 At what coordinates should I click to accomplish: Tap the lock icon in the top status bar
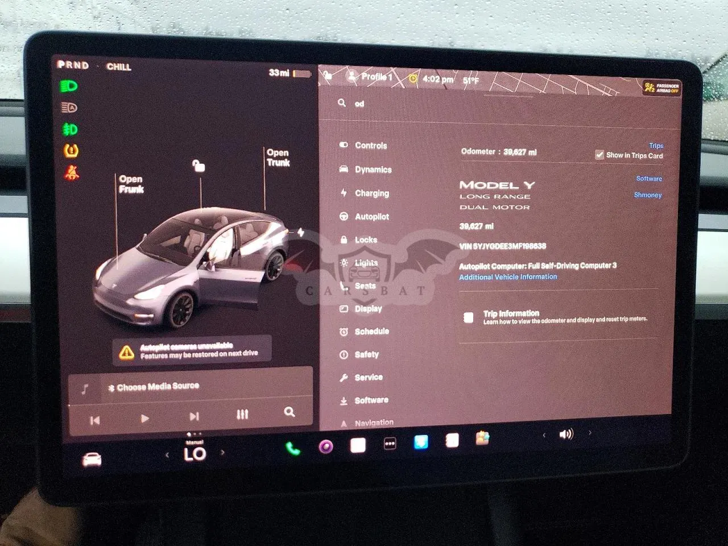pos(328,75)
